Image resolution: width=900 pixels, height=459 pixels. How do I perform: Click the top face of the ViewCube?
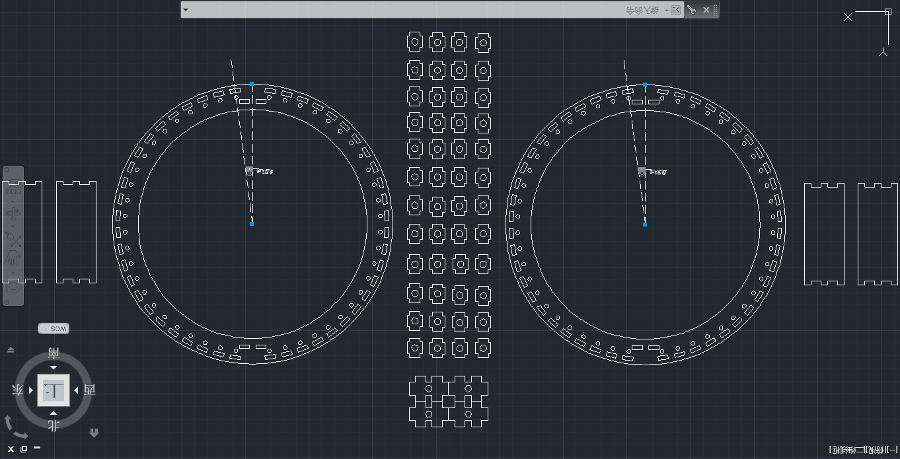(54, 390)
